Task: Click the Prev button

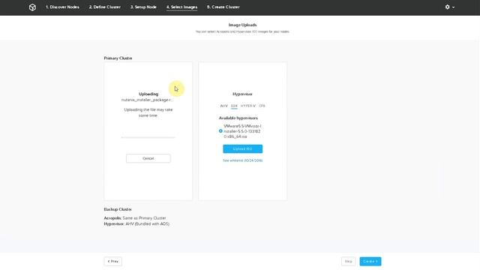Action: (x=113, y=262)
